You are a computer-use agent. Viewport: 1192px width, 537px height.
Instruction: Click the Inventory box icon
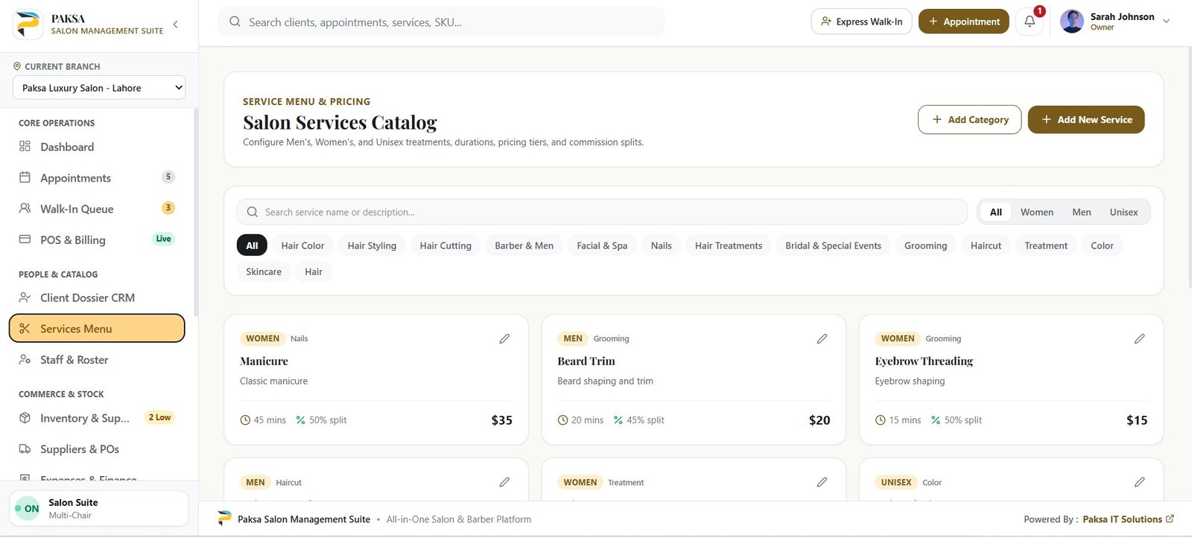coord(25,418)
